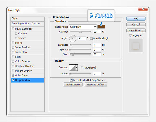This screenshot has height=122, width=156.
Task: Click the angle dial control
Action: [x=73, y=38]
